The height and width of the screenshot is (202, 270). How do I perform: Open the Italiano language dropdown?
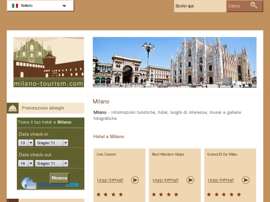40,6
